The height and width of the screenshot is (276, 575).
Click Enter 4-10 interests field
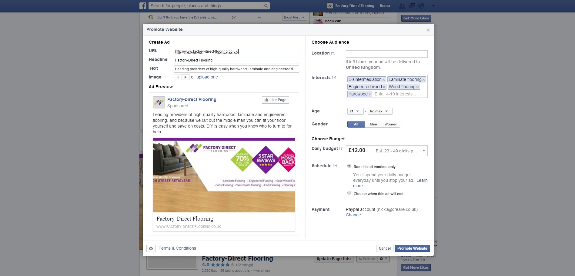[395, 94]
